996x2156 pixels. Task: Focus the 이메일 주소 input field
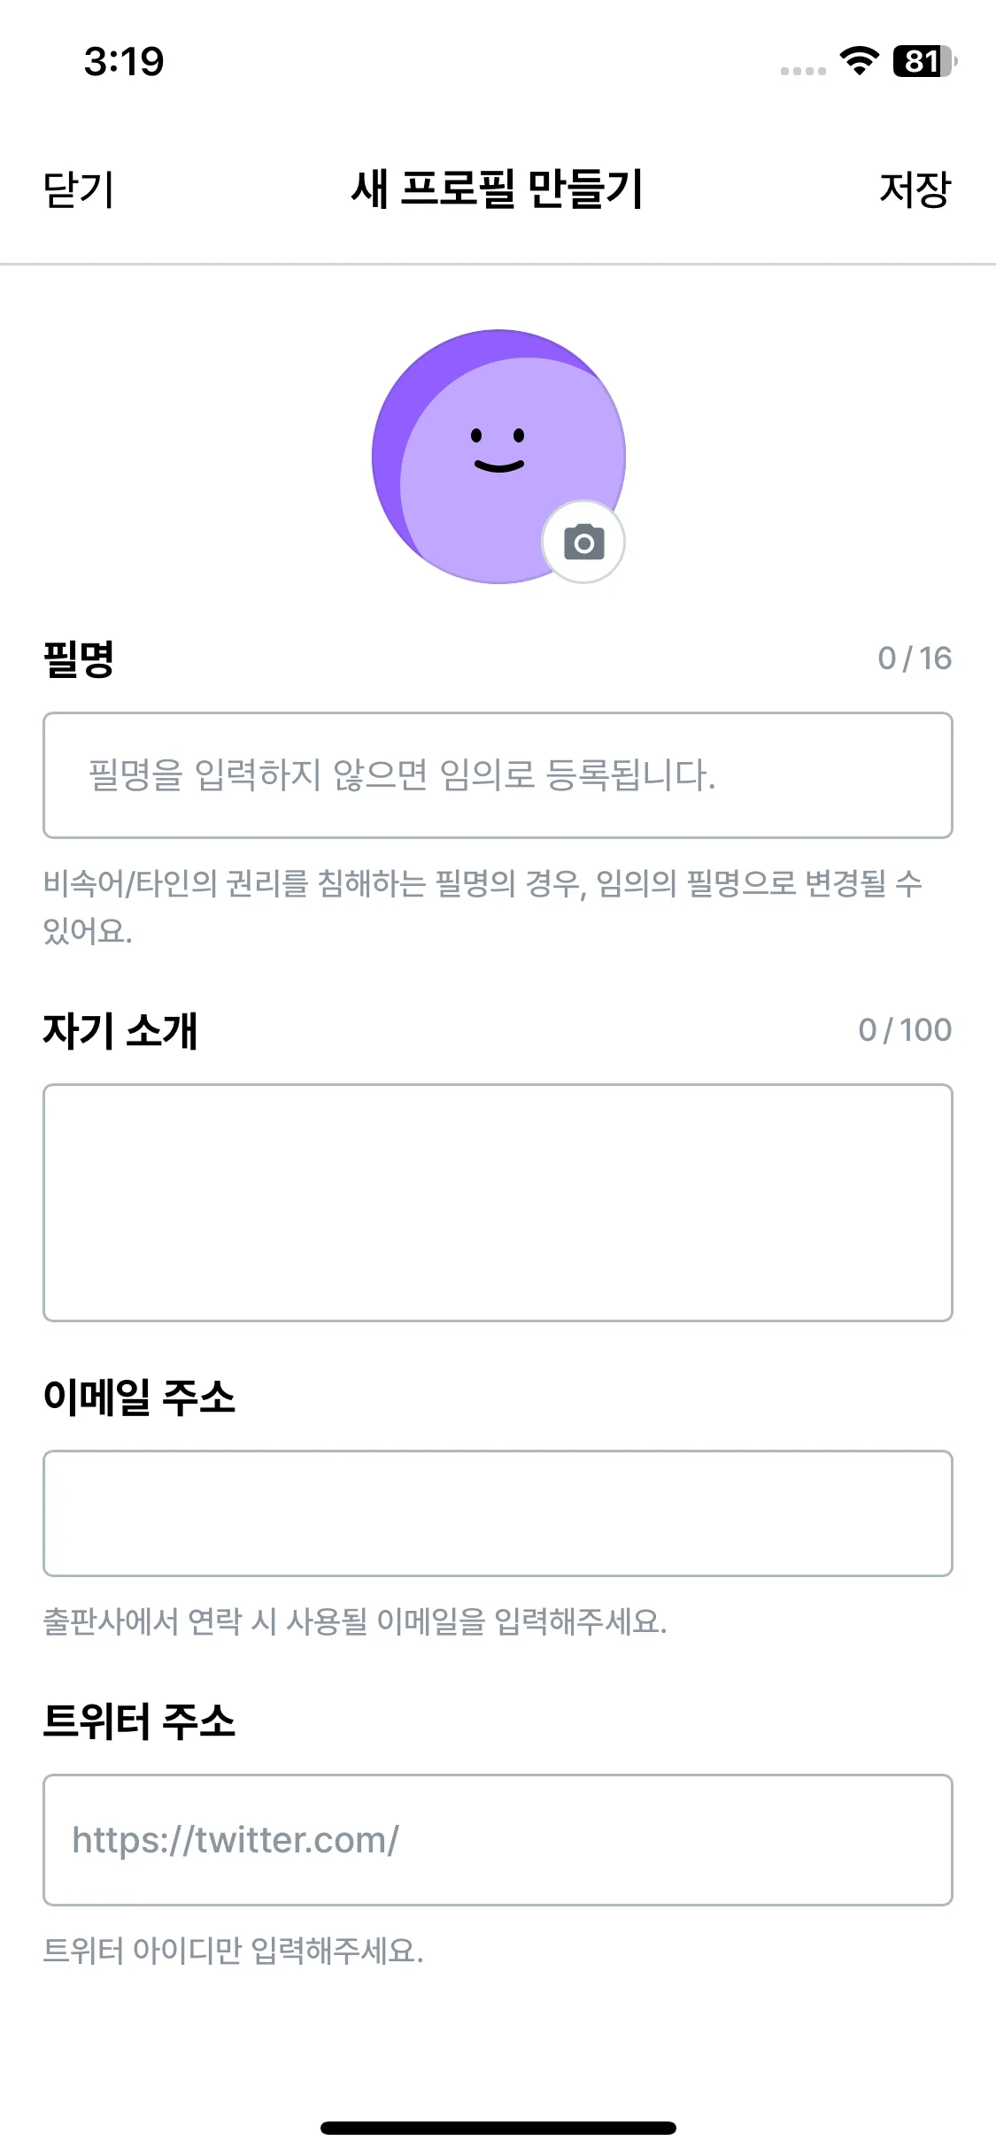tap(498, 1513)
